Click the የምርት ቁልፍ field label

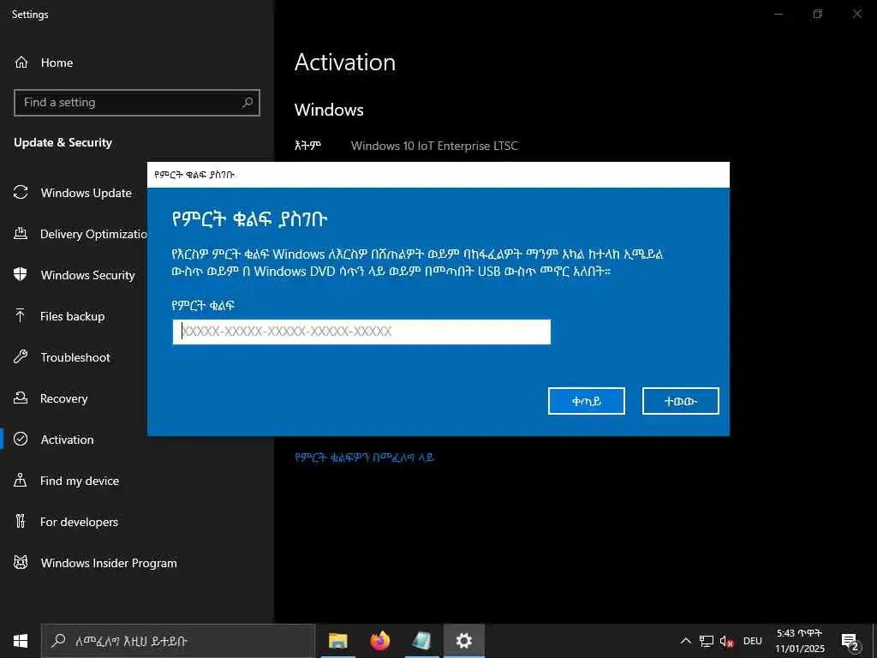coord(203,306)
